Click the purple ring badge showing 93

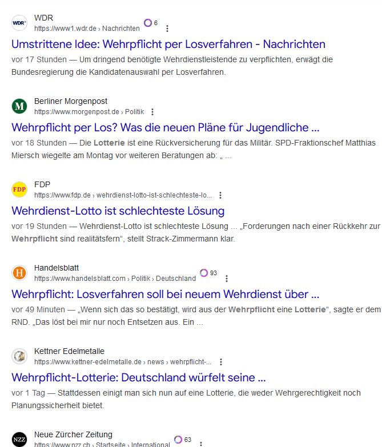click(204, 273)
